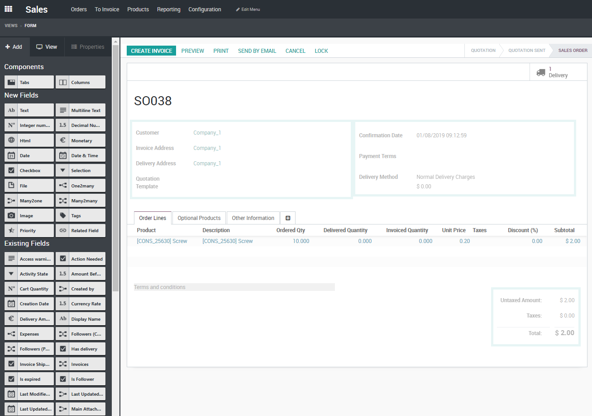Open the Other Information tab
The width and height of the screenshot is (592, 416).
(253, 218)
